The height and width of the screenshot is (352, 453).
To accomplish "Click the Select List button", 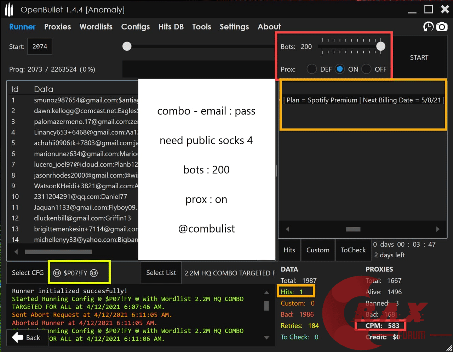I will tap(161, 273).
